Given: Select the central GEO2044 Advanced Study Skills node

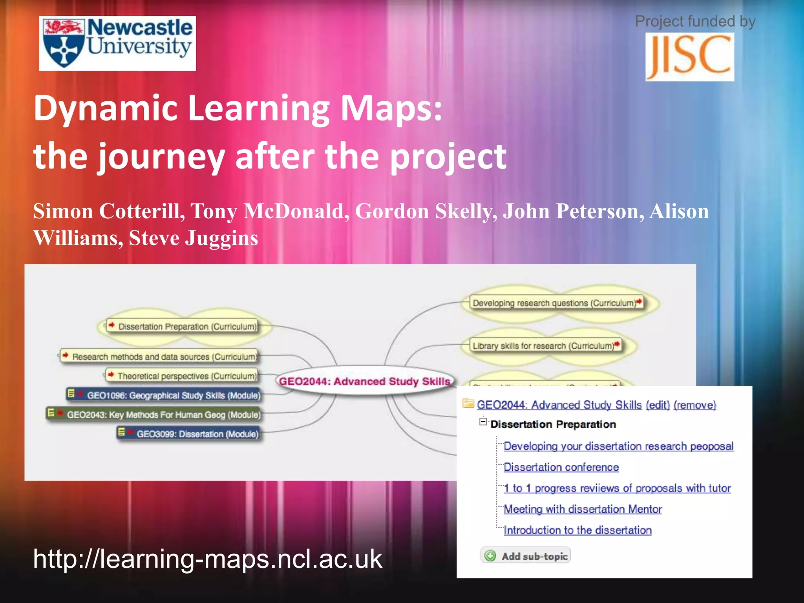Looking at the screenshot, I should (364, 382).
